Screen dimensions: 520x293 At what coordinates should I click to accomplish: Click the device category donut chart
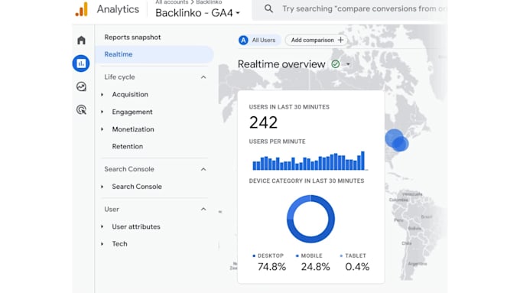[x=310, y=219]
